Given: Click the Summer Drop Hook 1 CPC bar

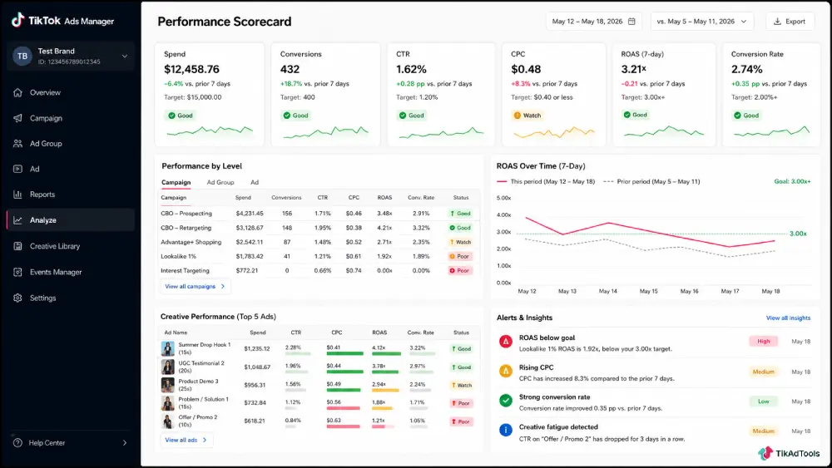Looking at the screenshot, I should tap(345, 353).
